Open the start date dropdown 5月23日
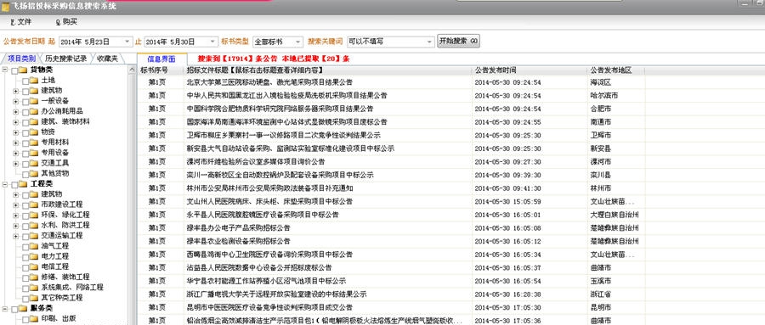The image size is (765, 325). [x=127, y=42]
